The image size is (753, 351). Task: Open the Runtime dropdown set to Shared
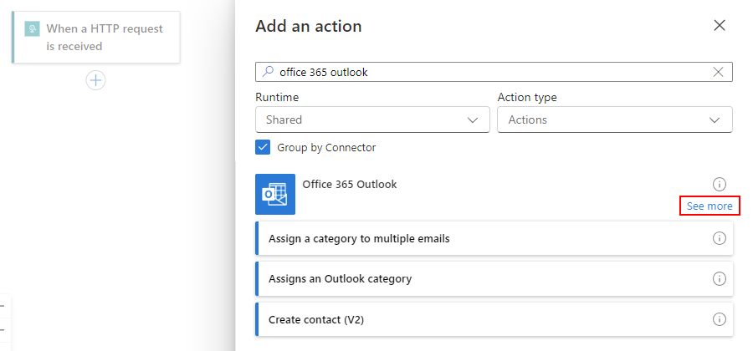[371, 120]
